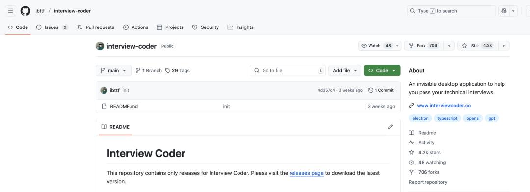Open the hamburger navigation menu
This screenshot has width=530, height=192.
tap(10, 11)
